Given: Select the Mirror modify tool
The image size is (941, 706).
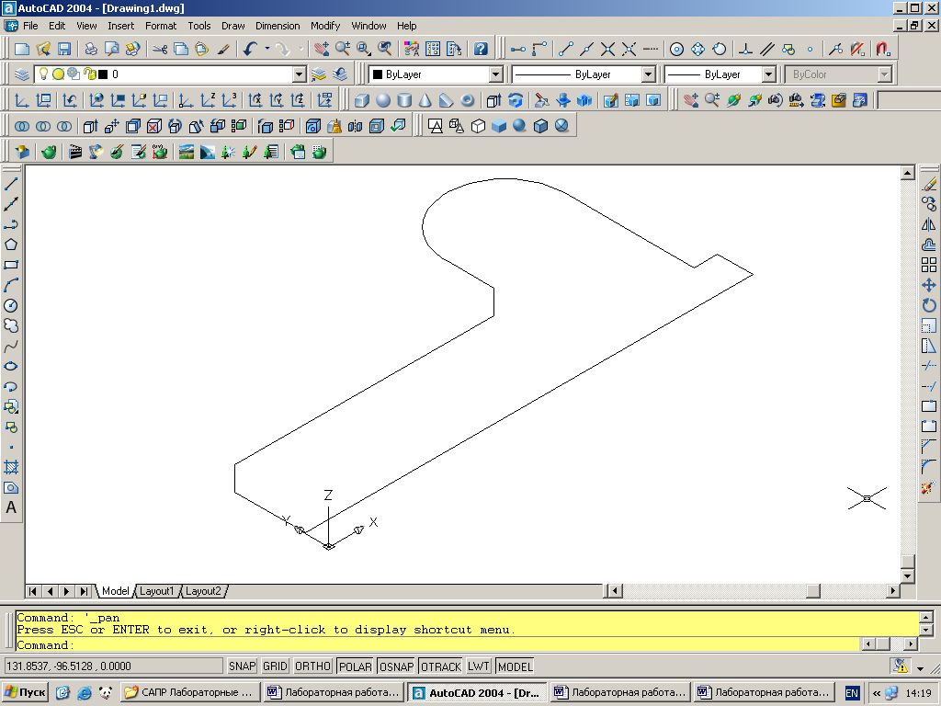Looking at the screenshot, I should tap(929, 224).
